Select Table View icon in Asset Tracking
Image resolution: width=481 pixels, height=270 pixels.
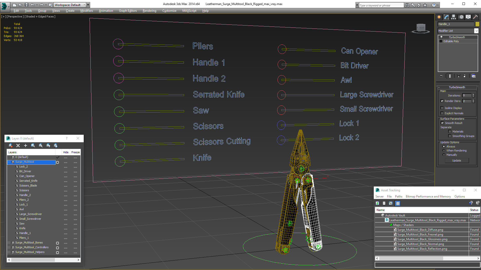tap(398, 203)
